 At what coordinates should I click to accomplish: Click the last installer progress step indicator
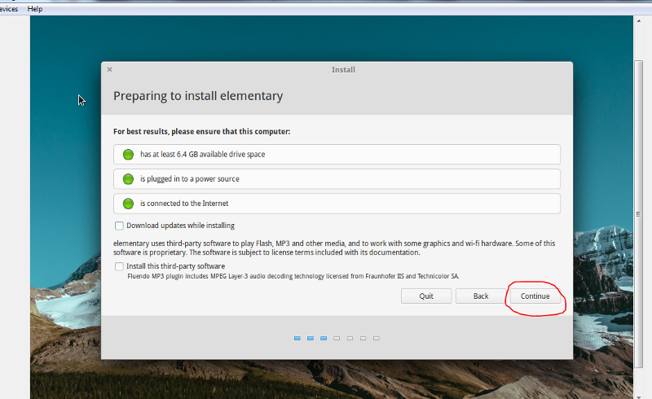377,338
